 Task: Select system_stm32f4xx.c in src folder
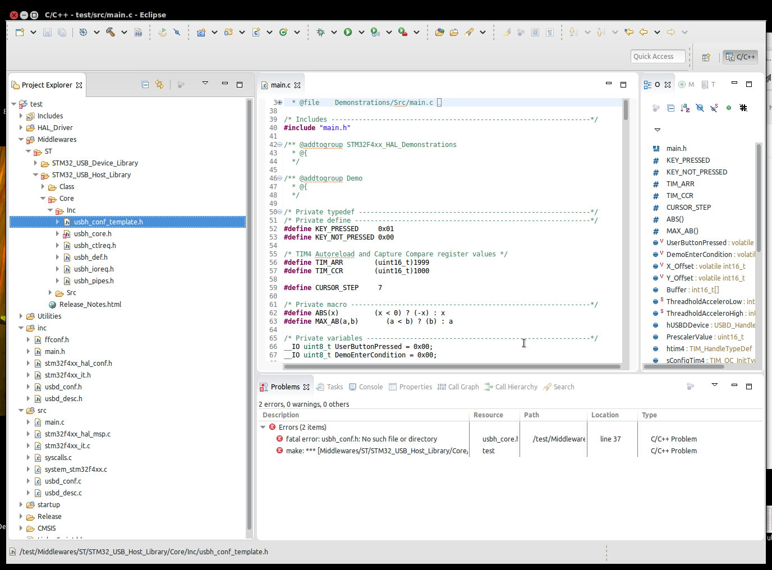[76, 470]
